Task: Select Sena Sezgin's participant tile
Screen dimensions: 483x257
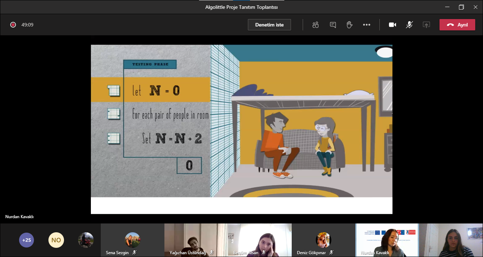Action: coord(132,240)
